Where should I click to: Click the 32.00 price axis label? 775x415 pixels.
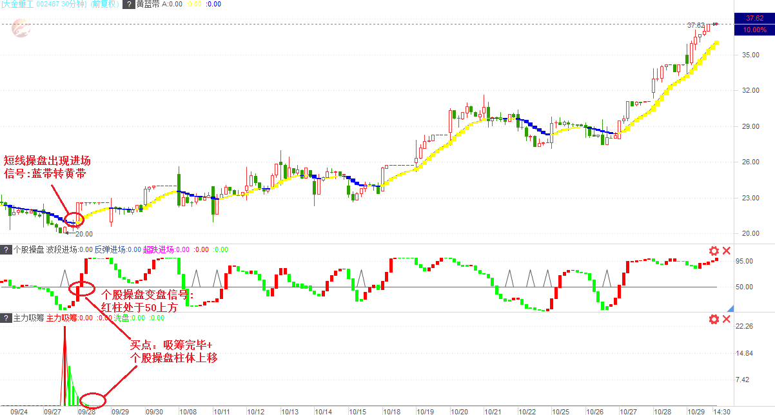(751, 91)
